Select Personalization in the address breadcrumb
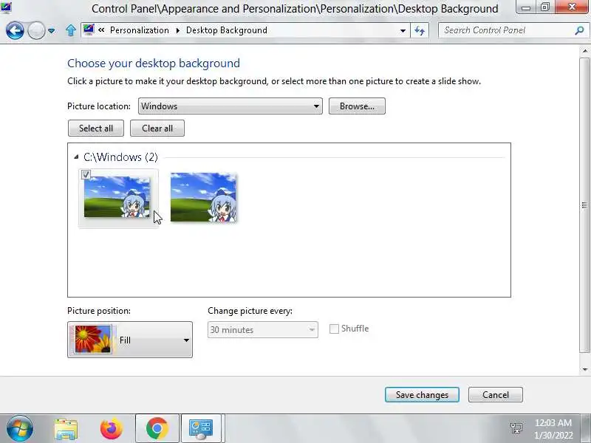 tap(139, 30)
